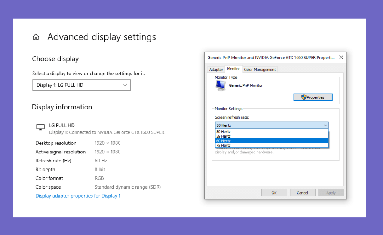Image resolution: width=383 pixels, height=235 pixels.
Task: Open Display adapter properties for Display 1
Action: coord(78,196)
